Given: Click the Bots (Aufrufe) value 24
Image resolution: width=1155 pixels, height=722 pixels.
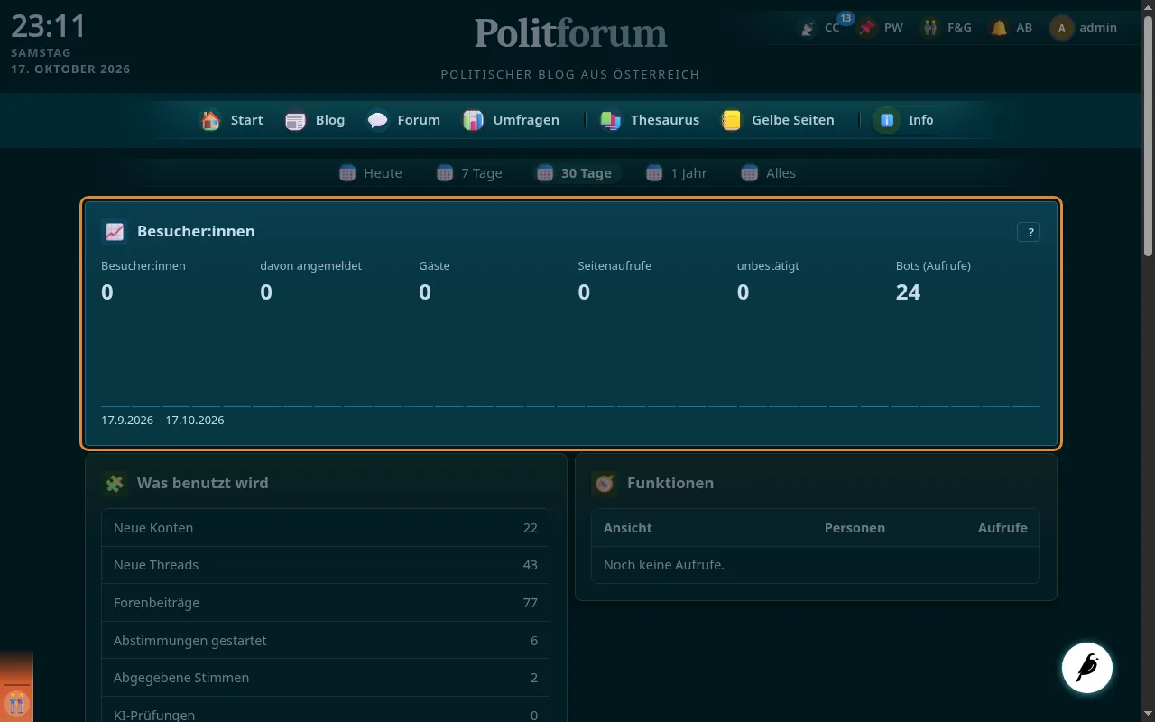Looking at the screenshot, I should click(908, 292).
